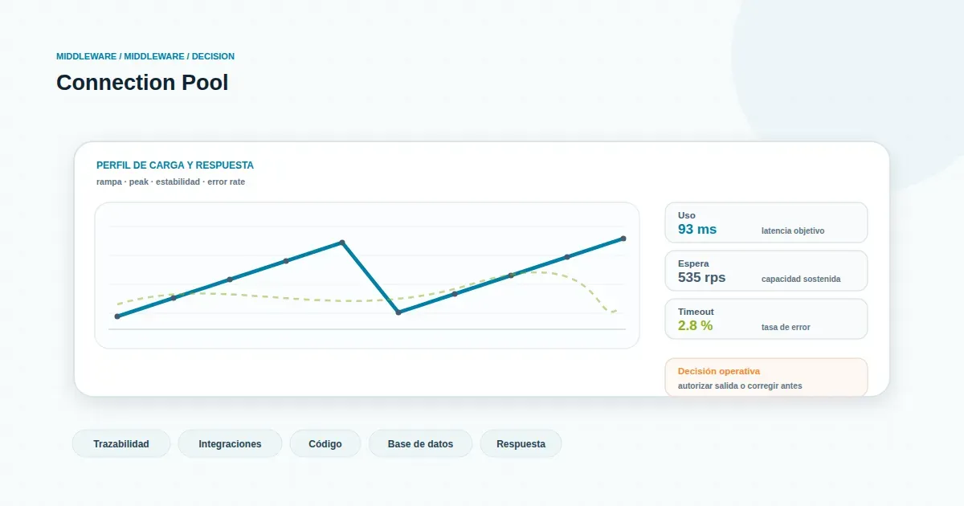The image size is (964, 506).
Task: Select the Respuesta chip
Action: [x=521, y=444]
